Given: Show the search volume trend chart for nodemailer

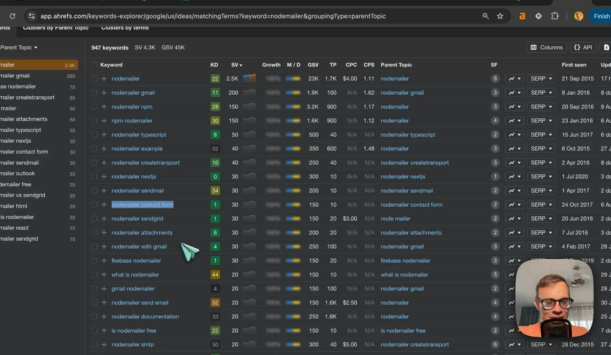Looking at the screenshot, I should tap(249, 78).
